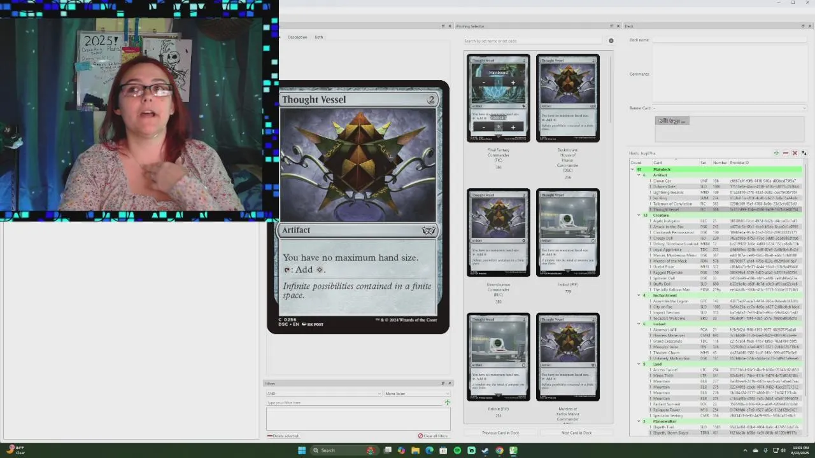Close the Printing Selector panel
Viewport: 815px width, 458px height.
618,26
